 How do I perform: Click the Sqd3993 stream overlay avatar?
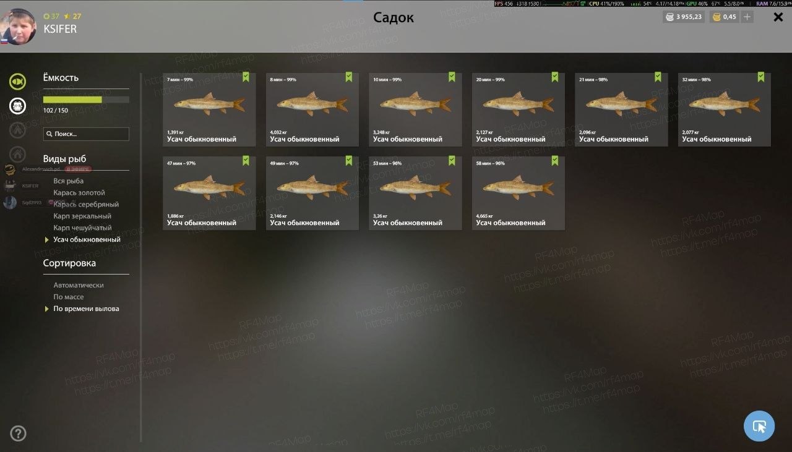click(x=10, y=202)
